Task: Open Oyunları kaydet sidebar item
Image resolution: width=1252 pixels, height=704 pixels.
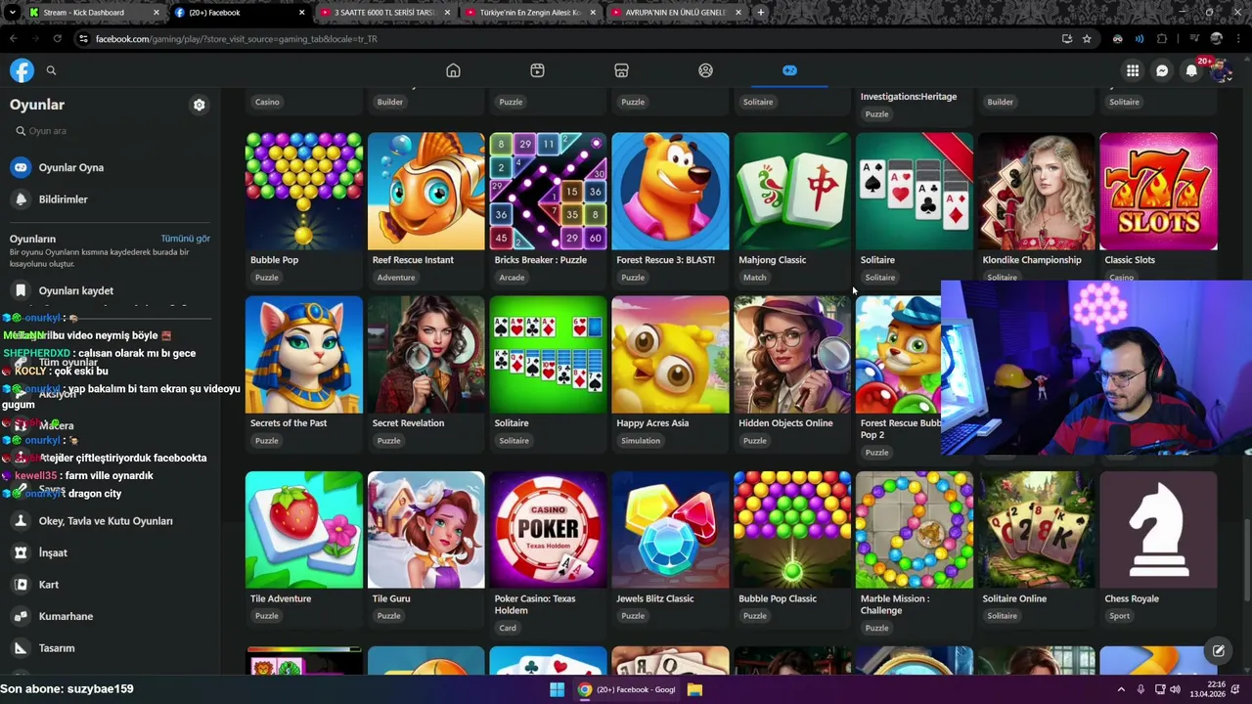Action: [110, 290]
